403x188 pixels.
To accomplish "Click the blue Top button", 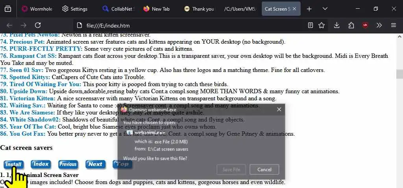I will coord(122,164).
